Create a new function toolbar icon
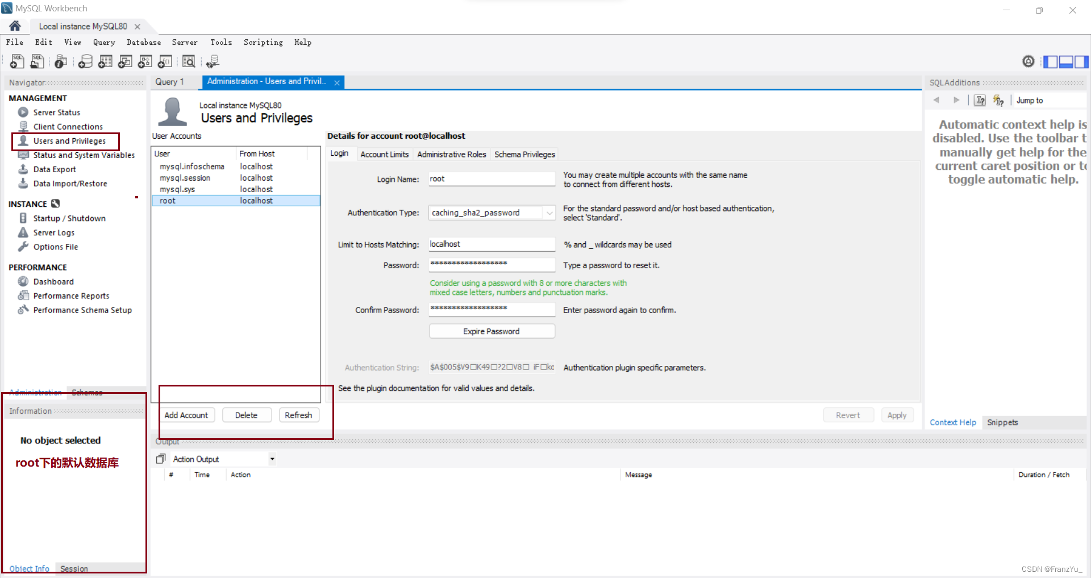Viewport: 1091px width, 578px height. tap(165, 61)
